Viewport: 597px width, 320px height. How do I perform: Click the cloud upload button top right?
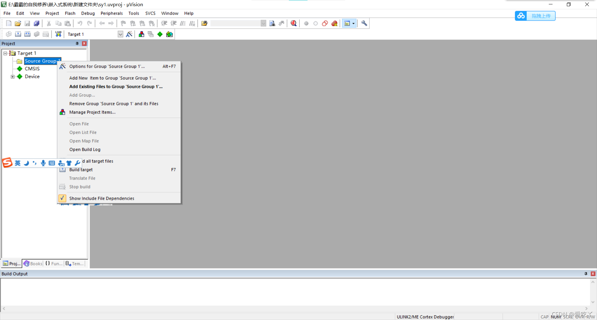point(535,16)
